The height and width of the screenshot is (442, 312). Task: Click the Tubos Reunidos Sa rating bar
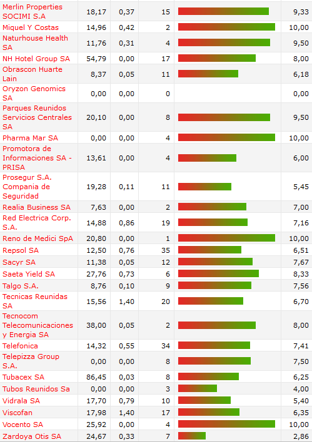198,388
